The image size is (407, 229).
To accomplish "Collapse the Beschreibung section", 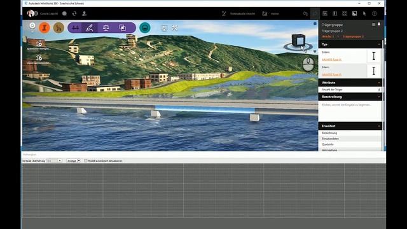I will pos(379,97).
